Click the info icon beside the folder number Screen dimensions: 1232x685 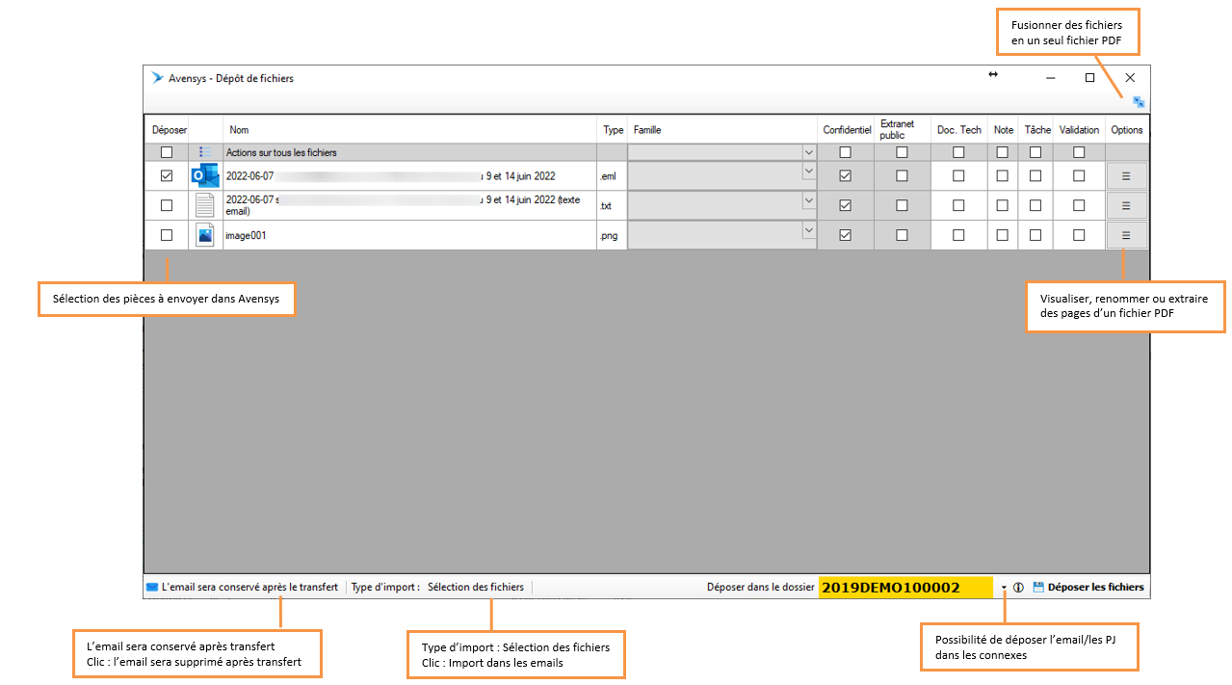[x=1018, y=588]
